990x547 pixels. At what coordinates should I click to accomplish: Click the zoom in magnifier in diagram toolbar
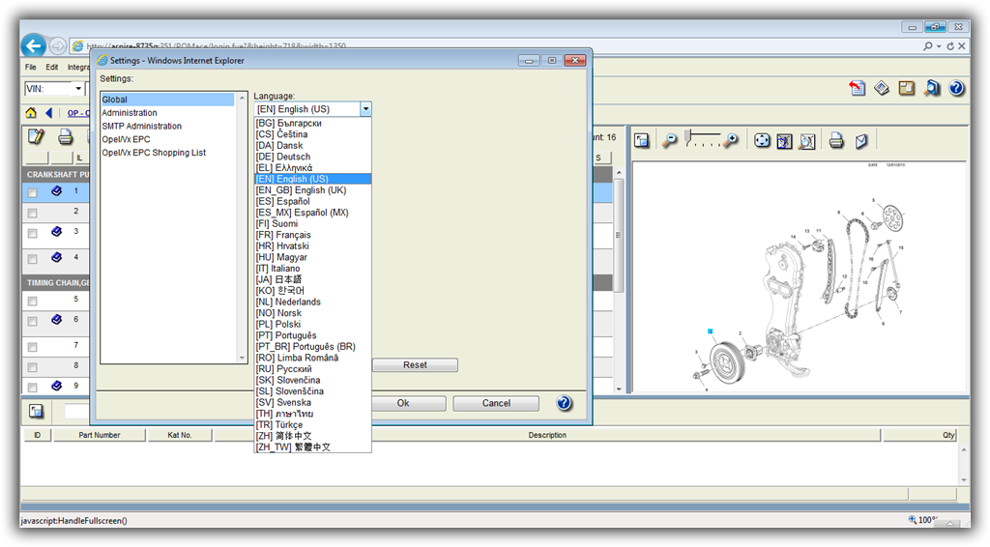pyautogui.click(x=731, y=141)
